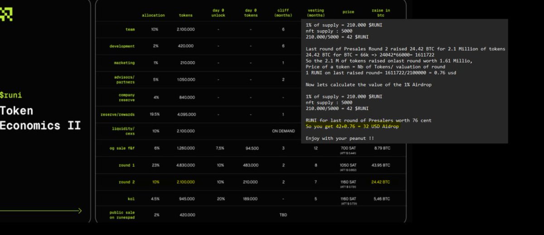This screenshot has height=235, width=544.
Task: Select the "public sale on runespad" row label
Action: 122,215
